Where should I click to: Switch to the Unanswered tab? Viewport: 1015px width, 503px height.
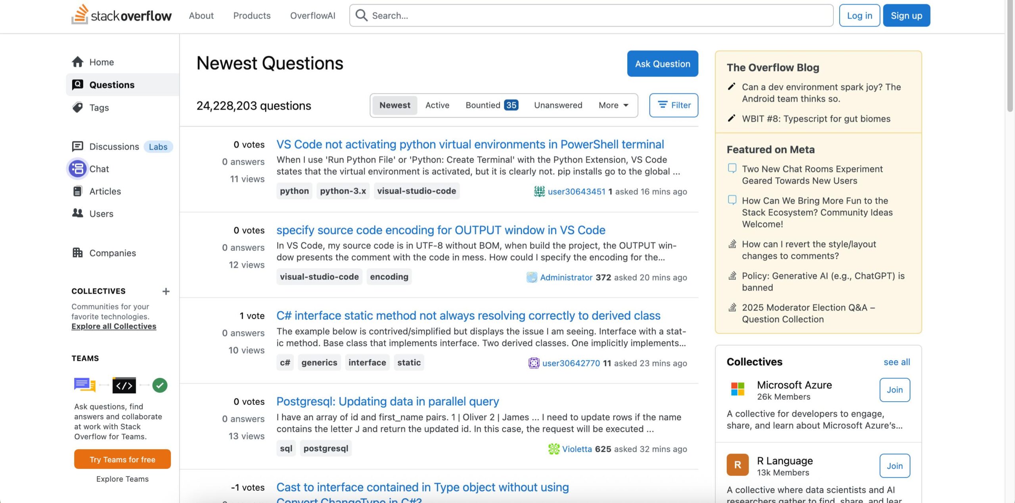pos(558,105)
